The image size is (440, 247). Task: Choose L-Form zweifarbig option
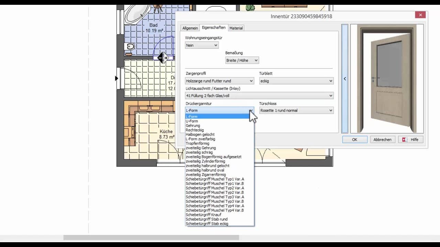click(x=219, y=139)
